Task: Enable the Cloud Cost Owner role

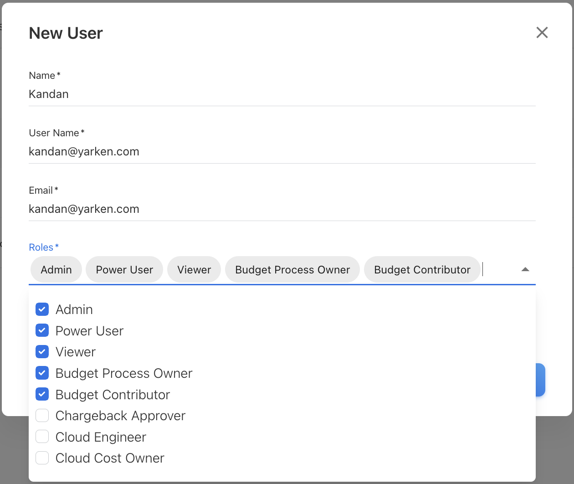Action: [42, 458]
